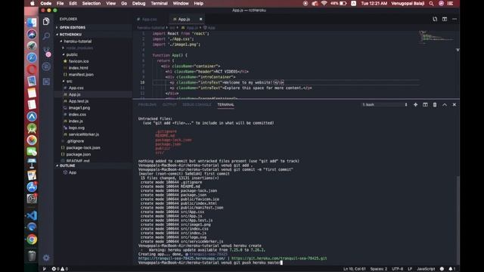Close the active App.js editor tab
The image size is (484, 272).
[200, 19]
